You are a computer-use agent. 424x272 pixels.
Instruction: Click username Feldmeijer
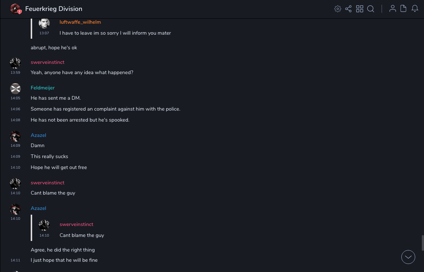point(42,88)
